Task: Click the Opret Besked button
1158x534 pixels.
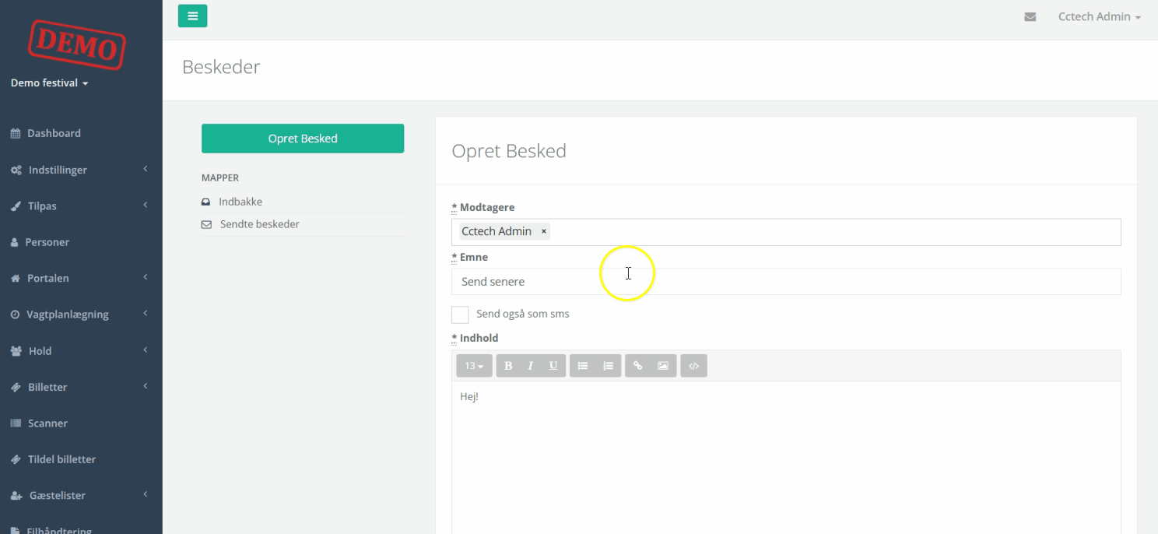Action: (x=303, y=139)
